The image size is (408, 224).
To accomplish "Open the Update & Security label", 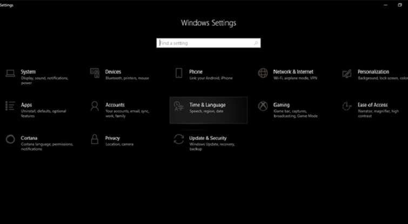I will click(x=208, y=138).
